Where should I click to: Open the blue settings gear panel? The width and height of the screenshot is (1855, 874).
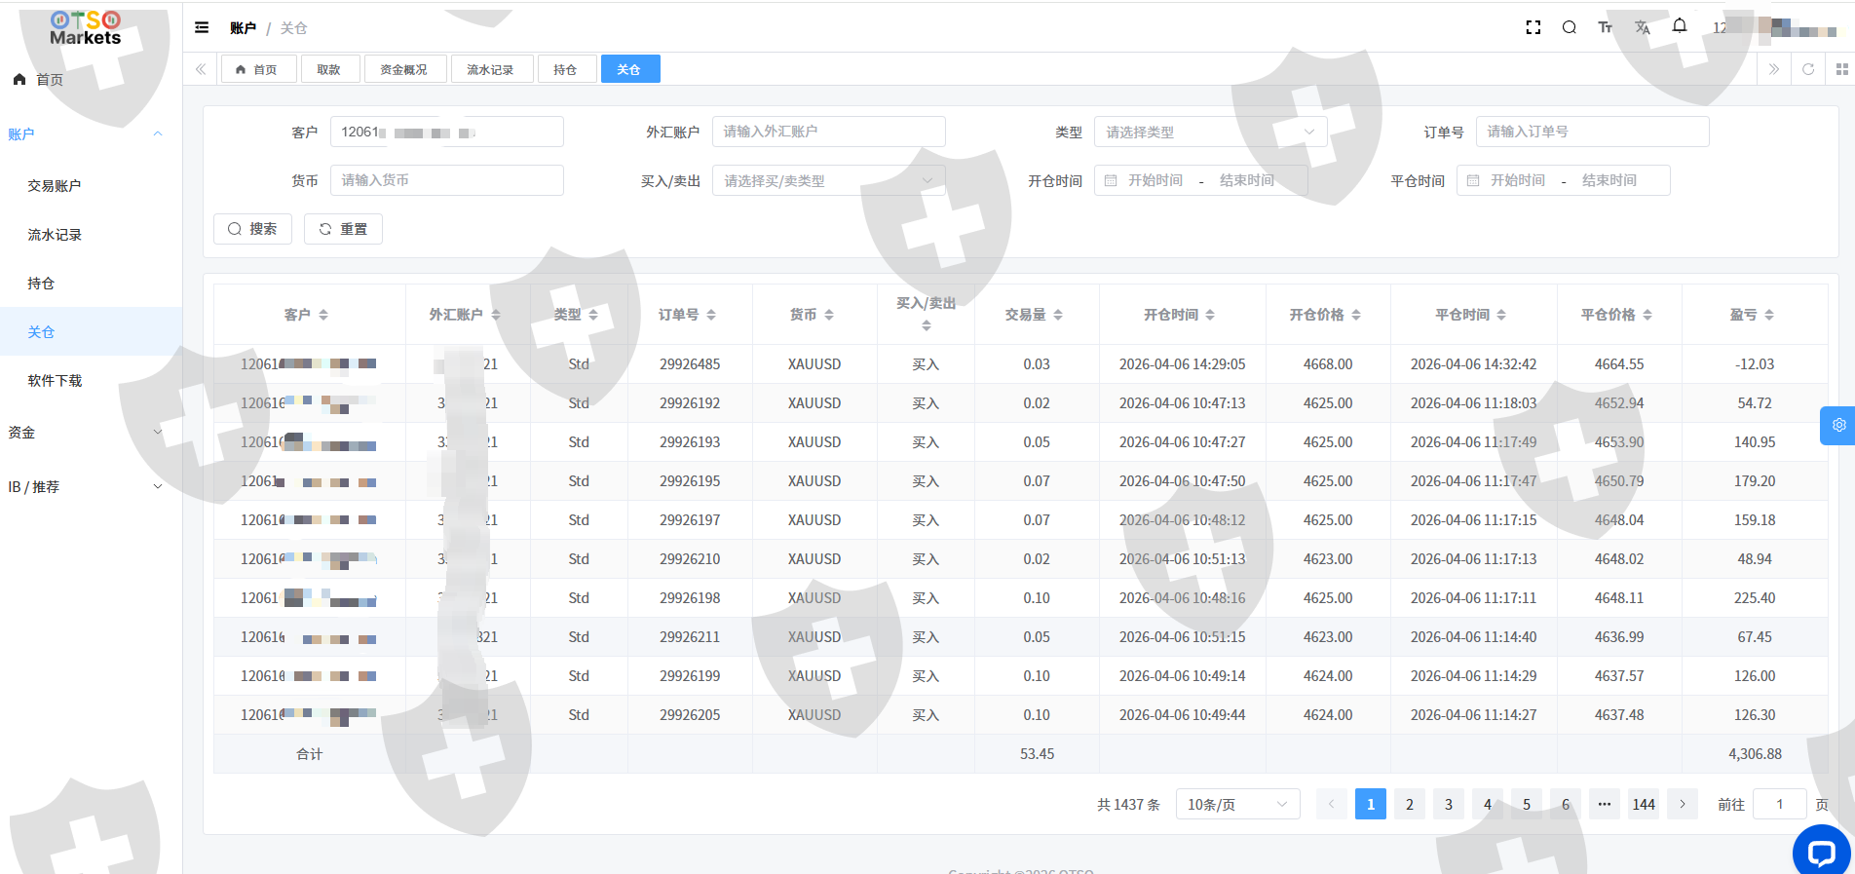(x=1838, y=425)
